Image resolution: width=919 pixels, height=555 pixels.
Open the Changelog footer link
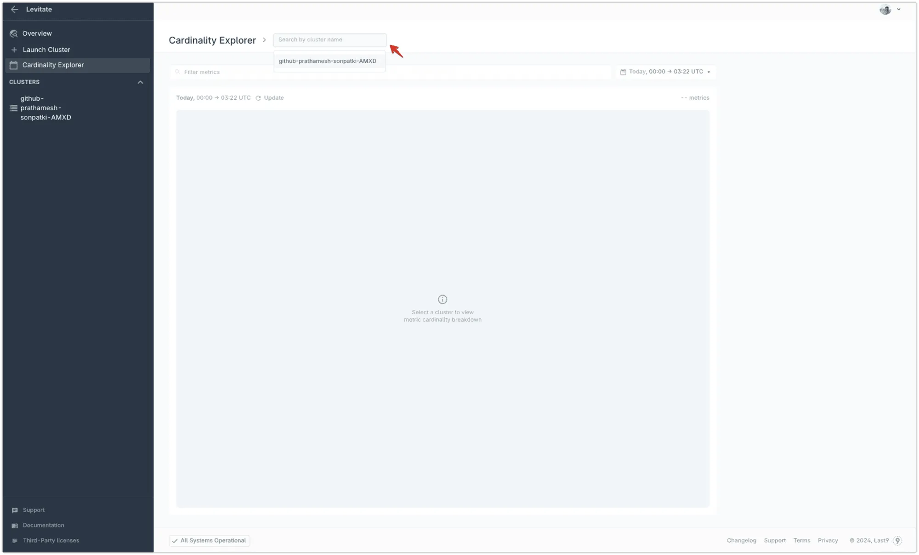[x=741, y=540]
